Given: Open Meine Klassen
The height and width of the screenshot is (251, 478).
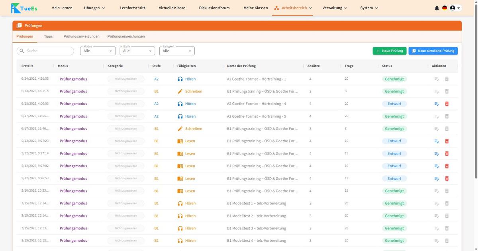Looking at the screenshot, I should coord(256,8).
